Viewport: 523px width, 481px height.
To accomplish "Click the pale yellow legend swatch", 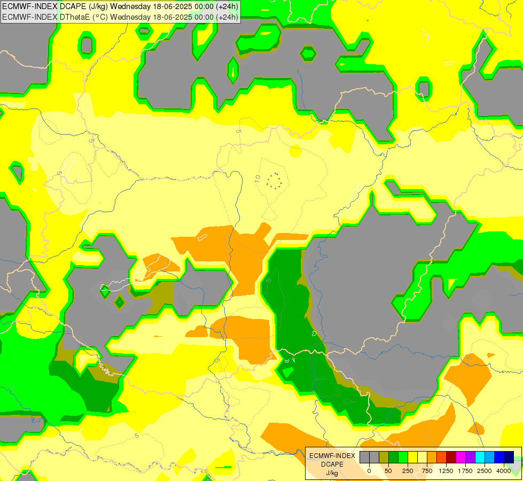I will [x=422, y=457].
